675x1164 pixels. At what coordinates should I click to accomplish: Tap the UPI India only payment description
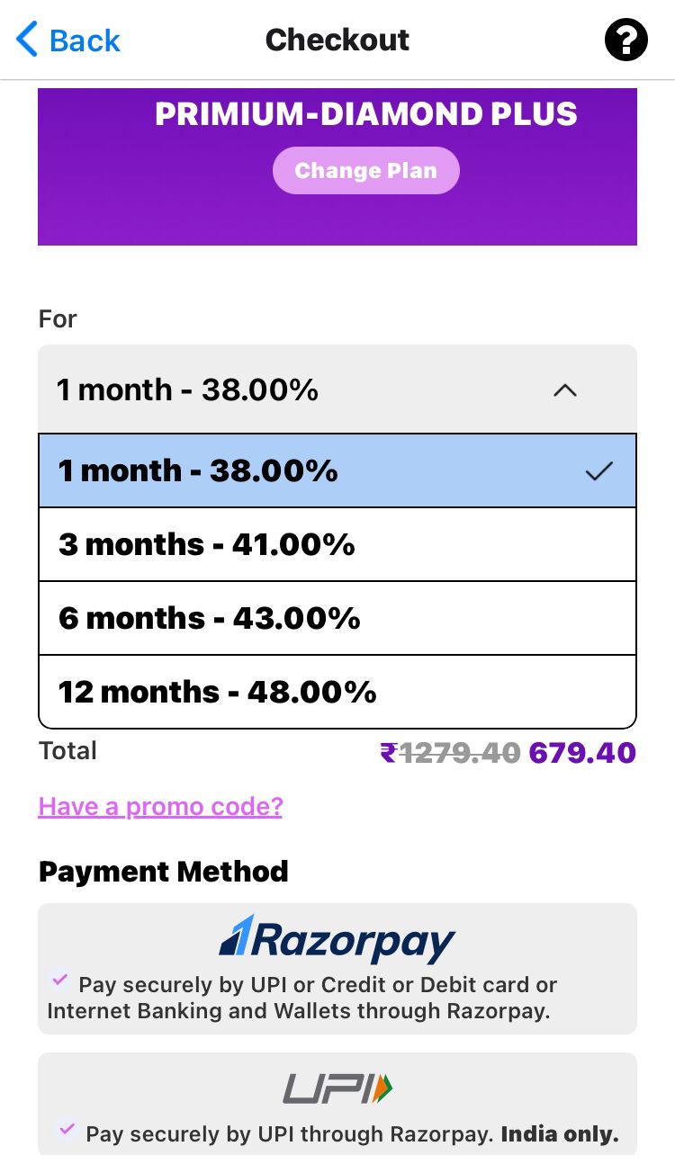click(x=351, y=1133)
